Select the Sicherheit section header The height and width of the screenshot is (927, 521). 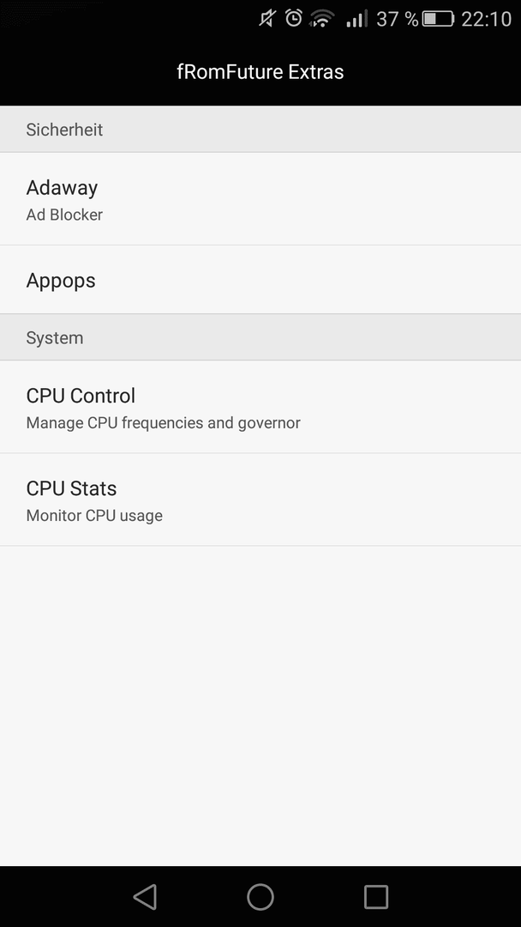point(260,130)
